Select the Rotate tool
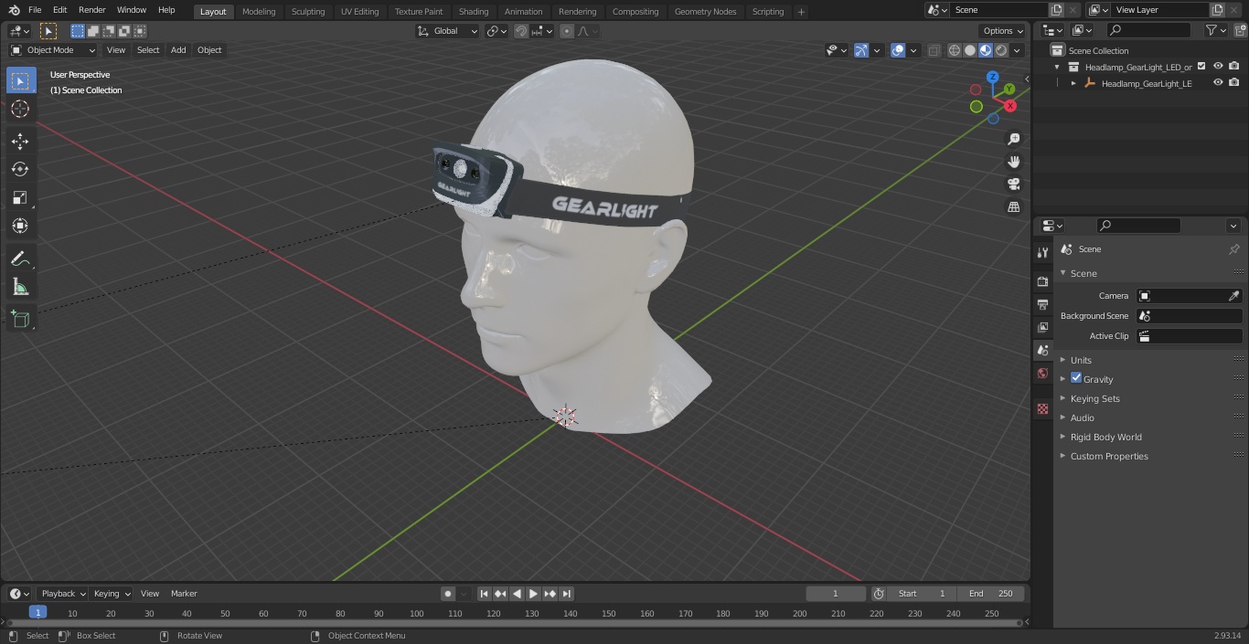The height and width of the screenshot is (644, 1249). (20, 169)
